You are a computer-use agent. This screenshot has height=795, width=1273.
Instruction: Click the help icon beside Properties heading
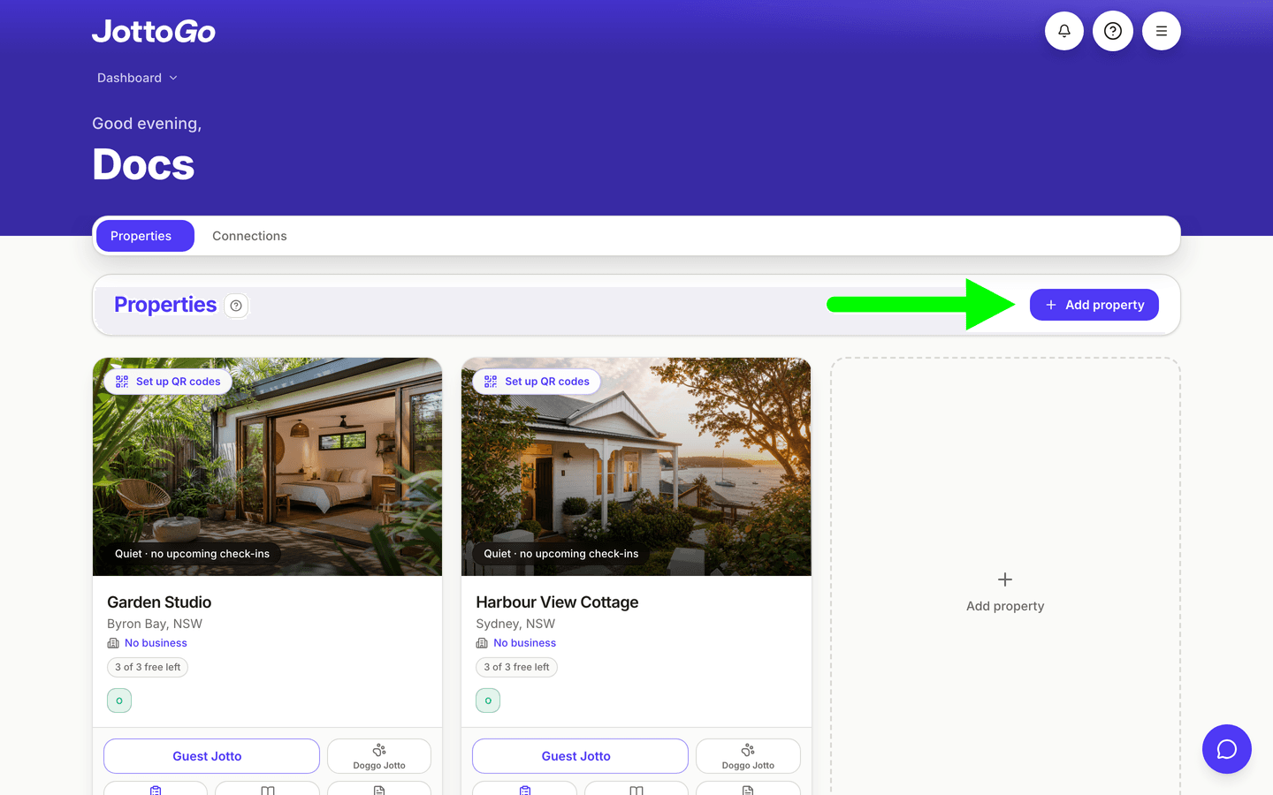click(x=236, y=306)
